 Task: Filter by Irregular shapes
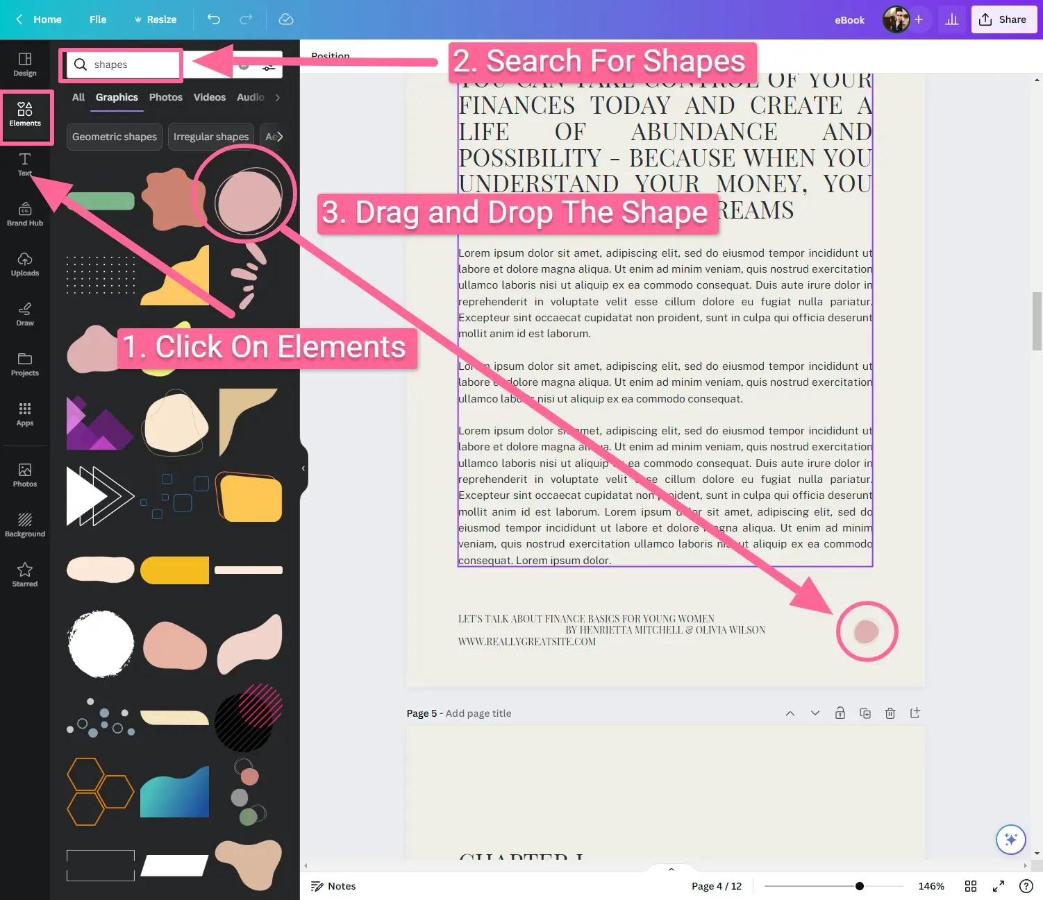[x=211, y=137]
